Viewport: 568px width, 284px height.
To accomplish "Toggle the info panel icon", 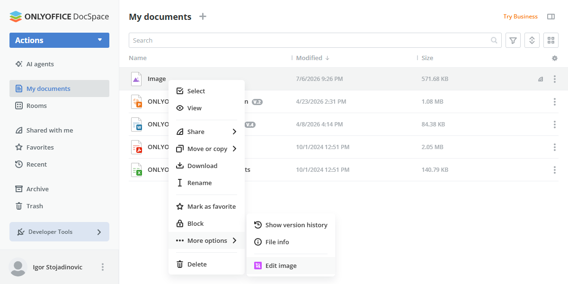I will pos(551,17).
